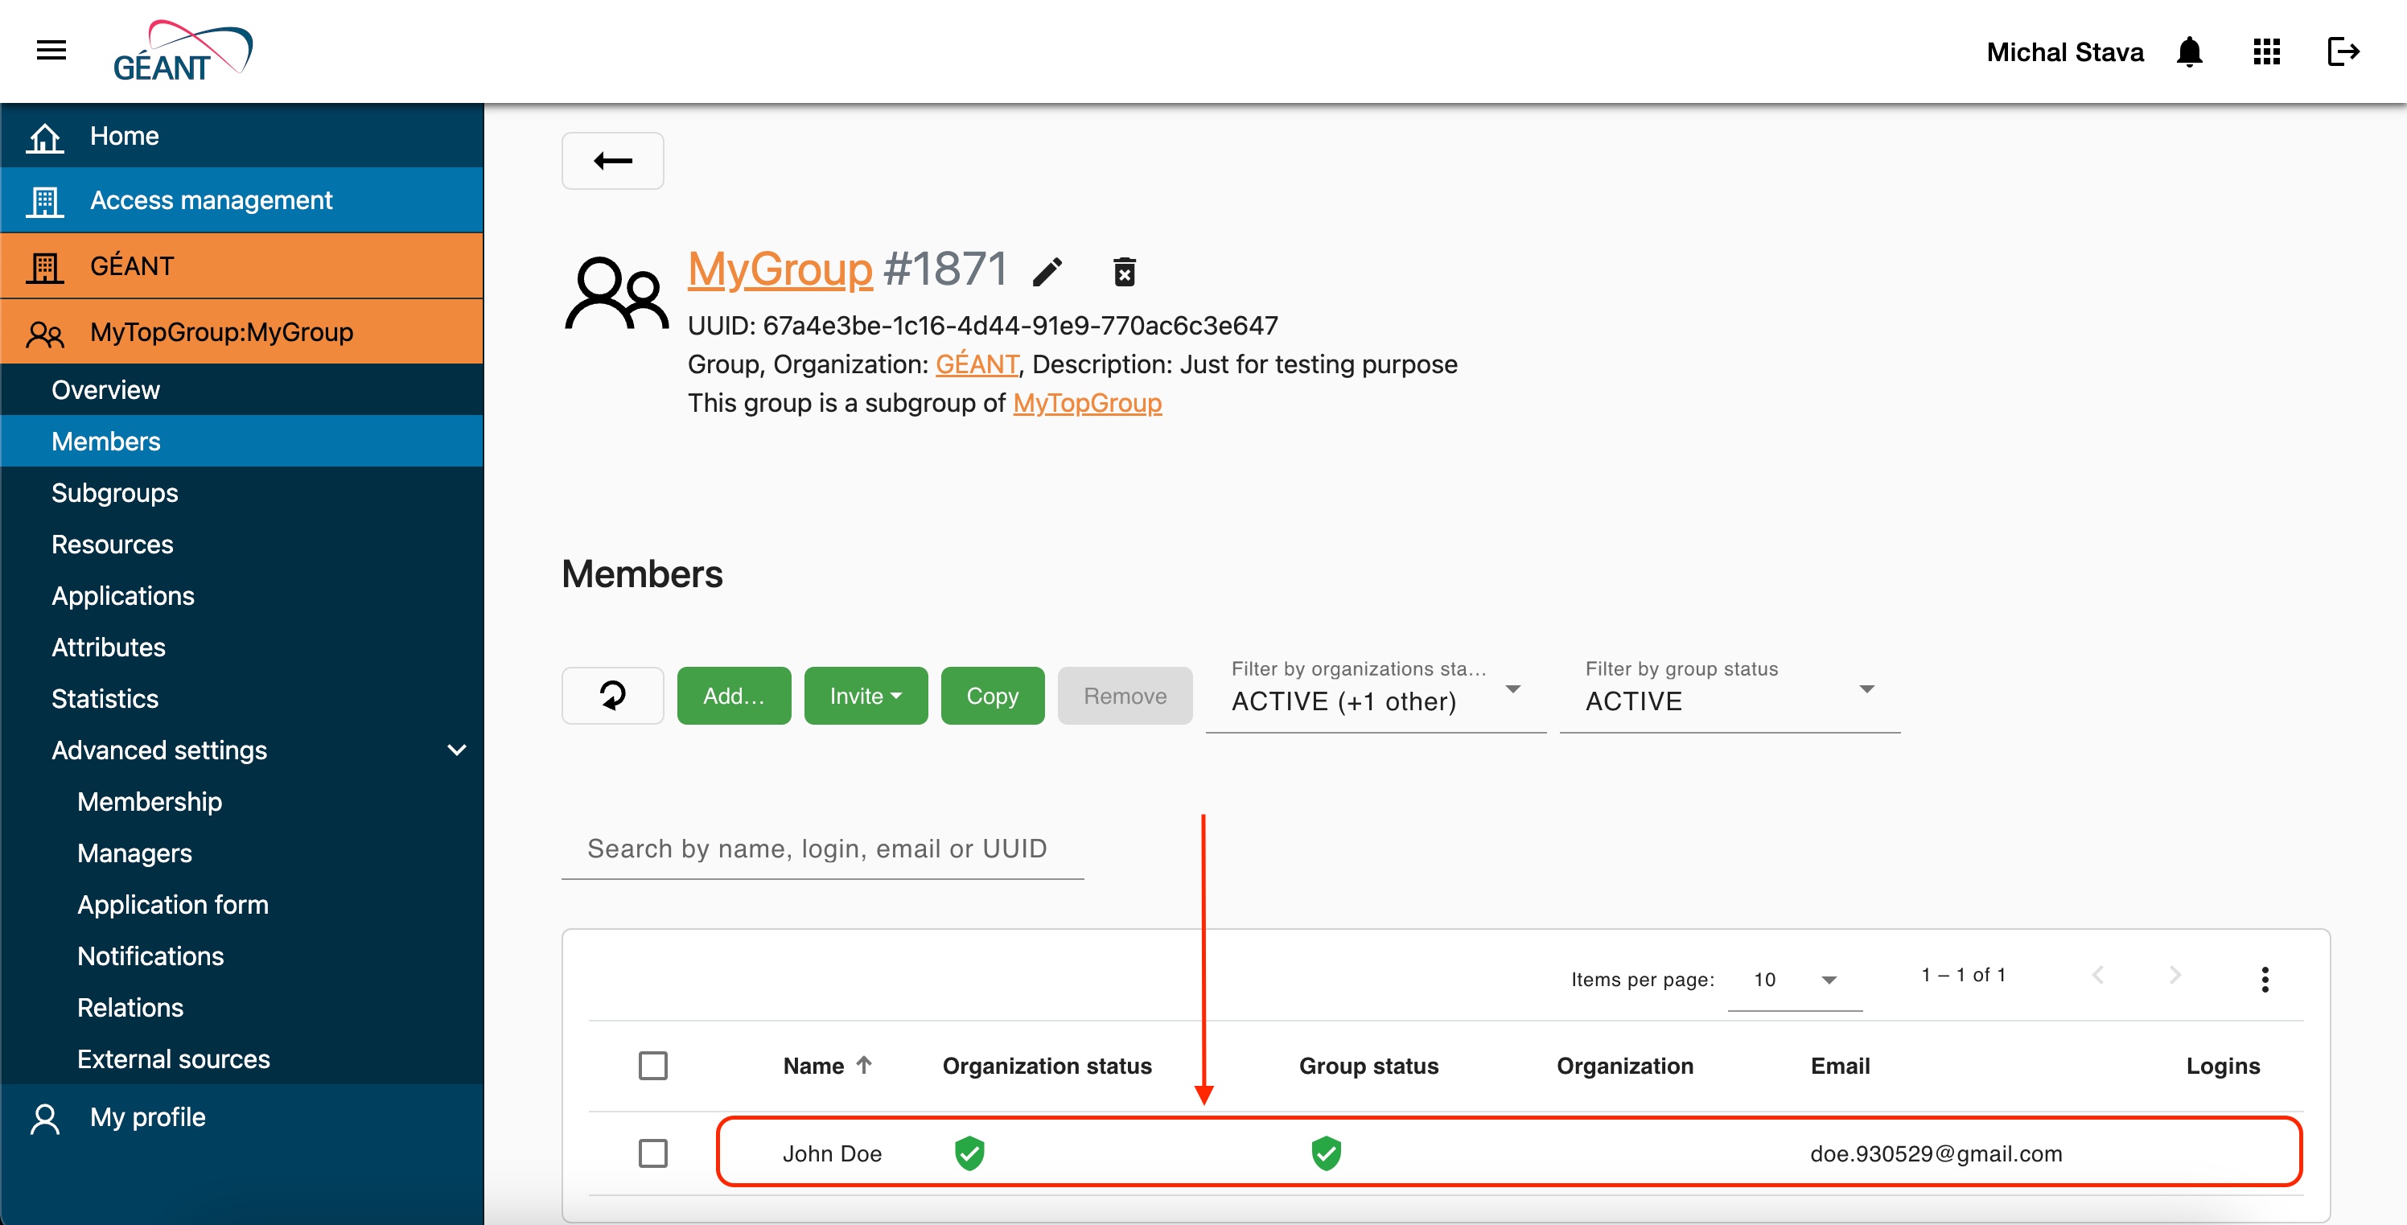Open Membership settings

click(x=242, y=802)
